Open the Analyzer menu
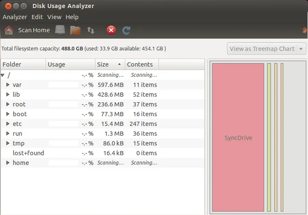The image size is (308, 215). click(x=14, y=17)
